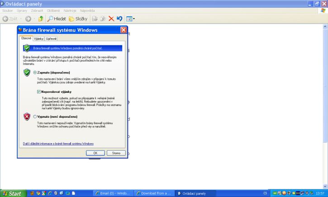Switch to Email (0) - Windo... taskbar window
This screenshot has height=197, width=328.
tap(113, 193)
